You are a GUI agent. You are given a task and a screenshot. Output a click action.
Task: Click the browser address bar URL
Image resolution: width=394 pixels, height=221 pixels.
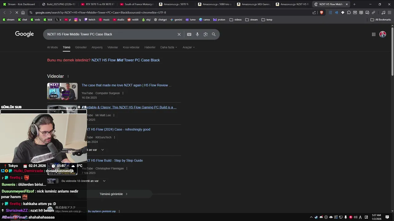point(101,13)
